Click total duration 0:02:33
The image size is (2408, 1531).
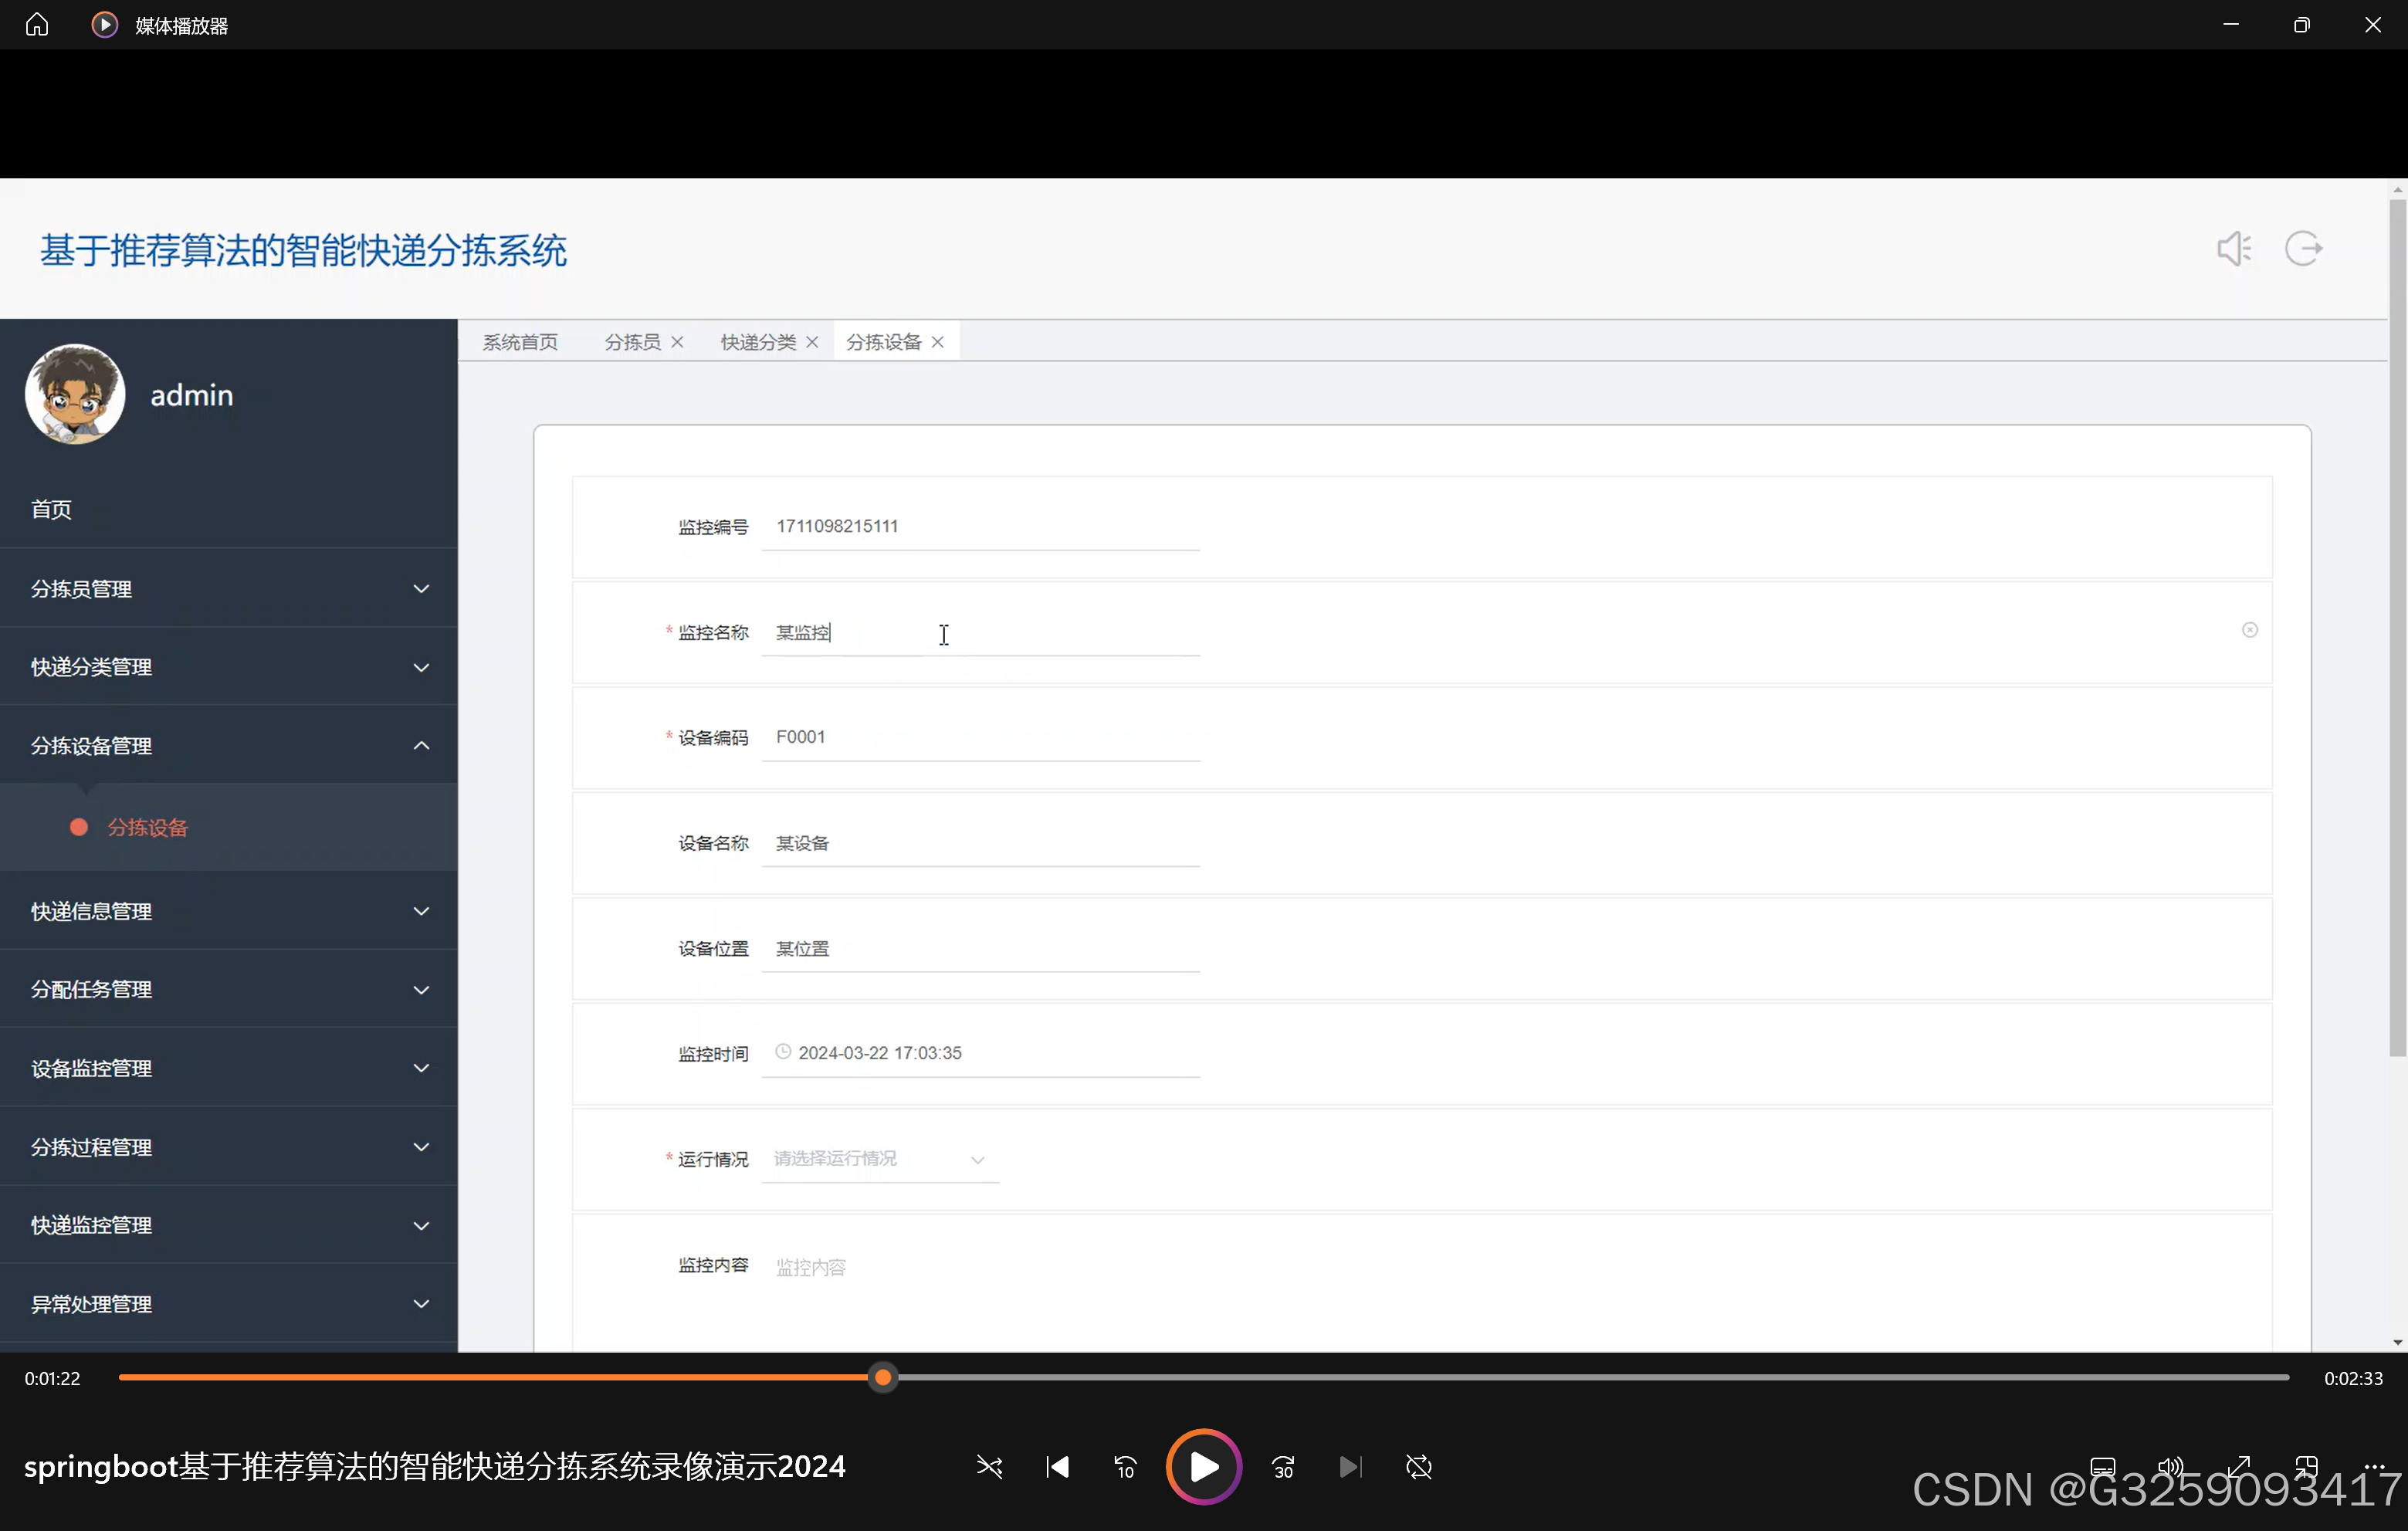(2353, 1379)
